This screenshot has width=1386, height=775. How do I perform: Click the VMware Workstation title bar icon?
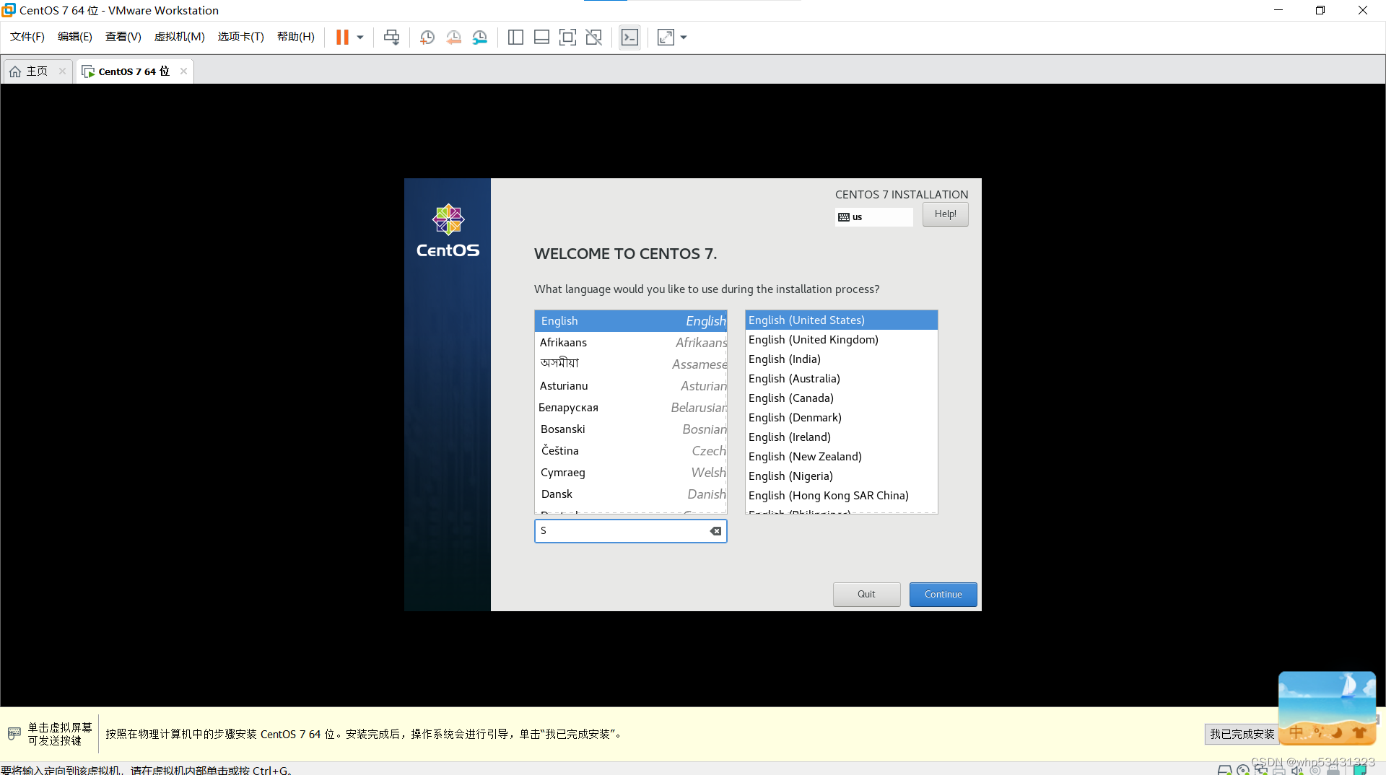point(9,10)
